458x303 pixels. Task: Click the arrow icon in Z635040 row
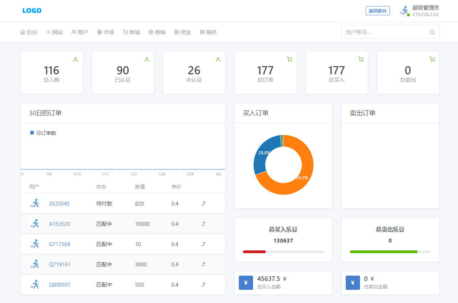[x=204, y=203]
